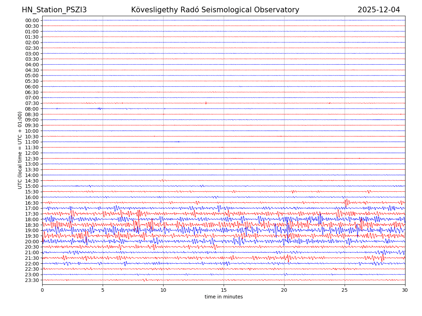This screenshot has width=422, height=316.
Task: Click the Kövesligethy Radó Seismological Observatory title
Action: pos(215,10)
